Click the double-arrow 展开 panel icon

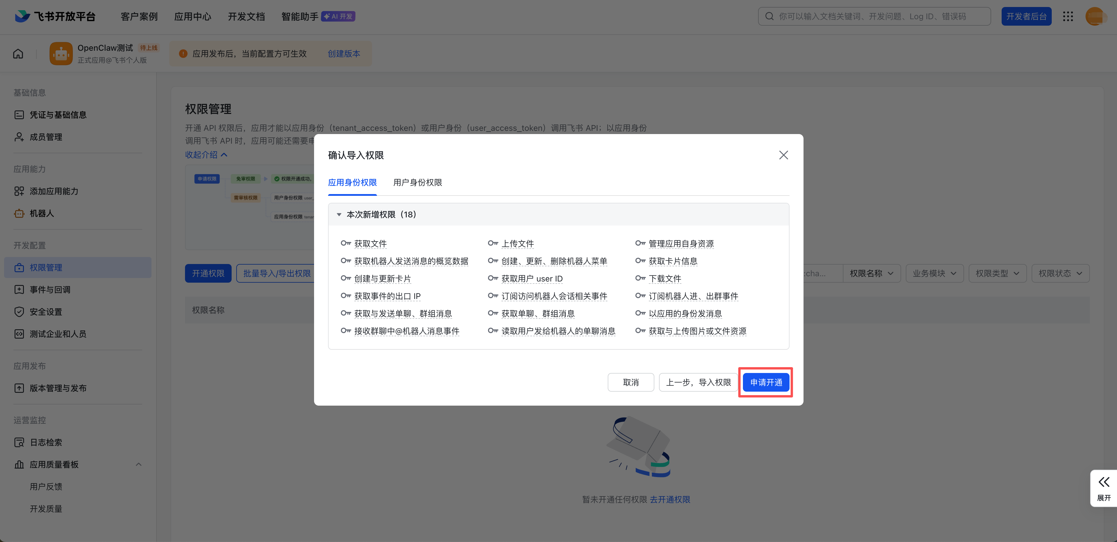pos(1104,483)
